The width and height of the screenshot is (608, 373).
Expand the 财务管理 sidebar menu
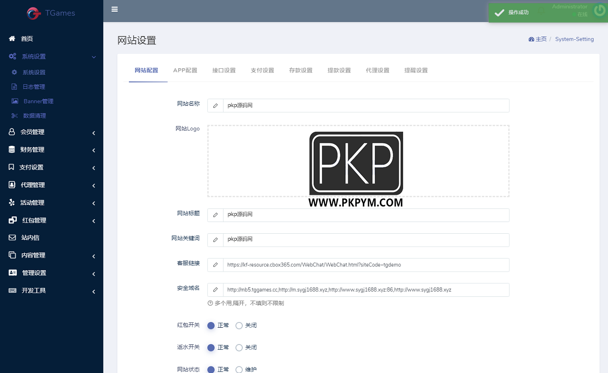(x=51, y=150)
